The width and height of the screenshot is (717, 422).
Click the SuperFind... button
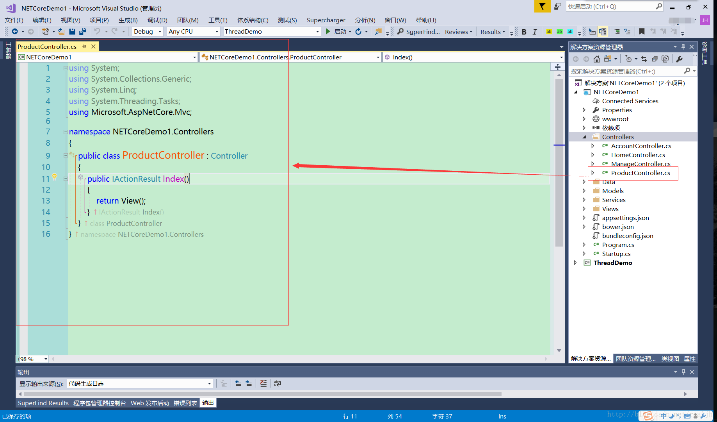pos(418,32)
